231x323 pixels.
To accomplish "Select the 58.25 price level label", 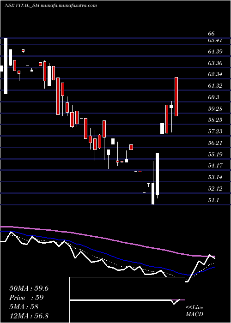I will (x=215, y=120).
